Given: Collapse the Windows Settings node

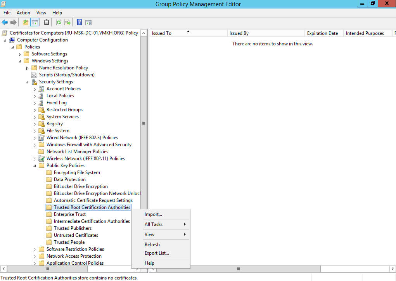Looking at the screenshot, I should click(x=20, y=61).
